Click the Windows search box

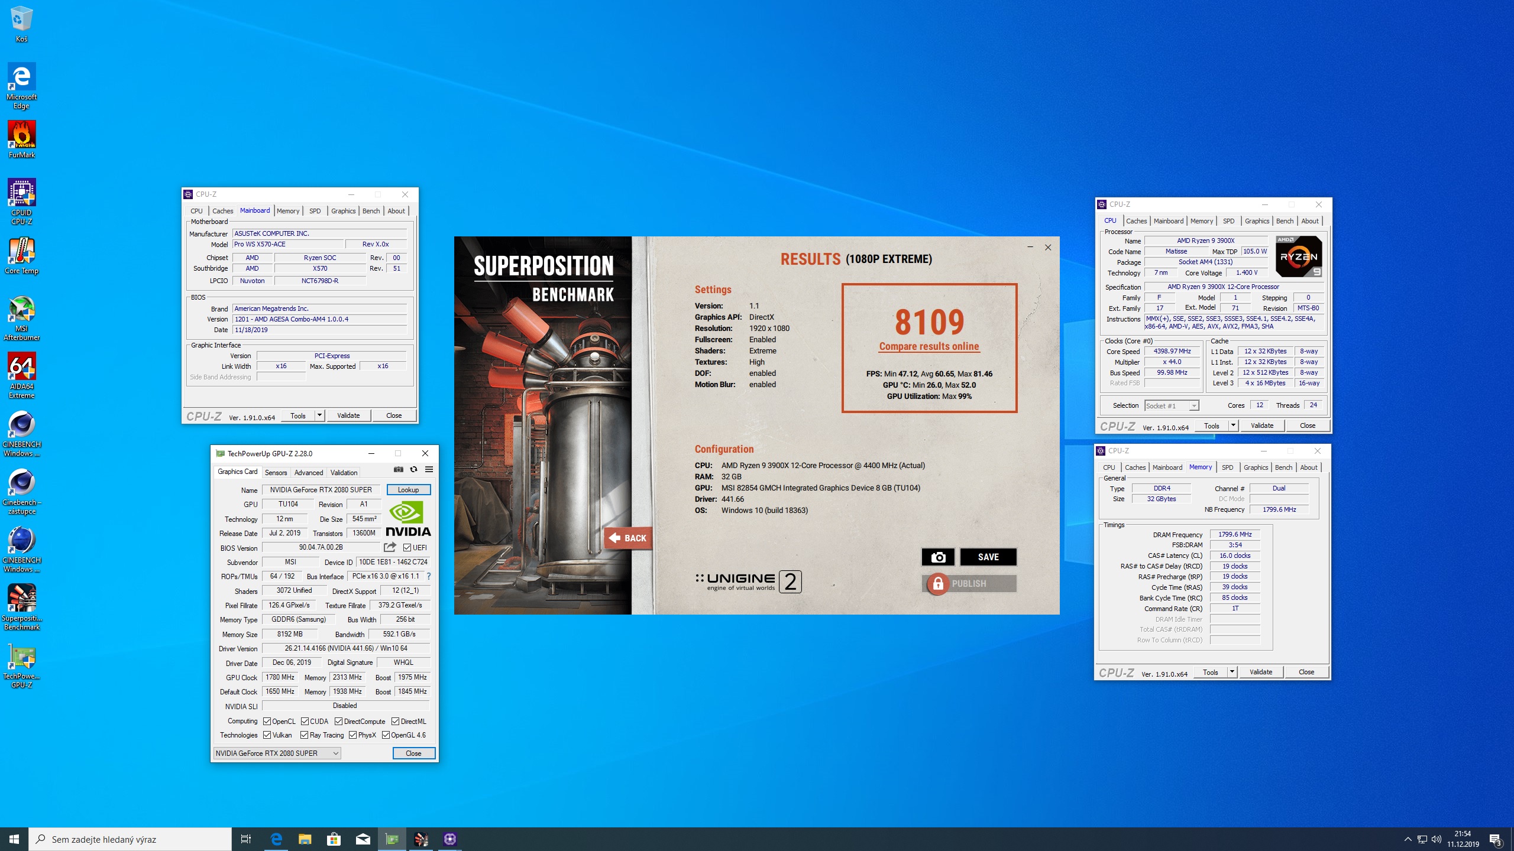[130, 839]
